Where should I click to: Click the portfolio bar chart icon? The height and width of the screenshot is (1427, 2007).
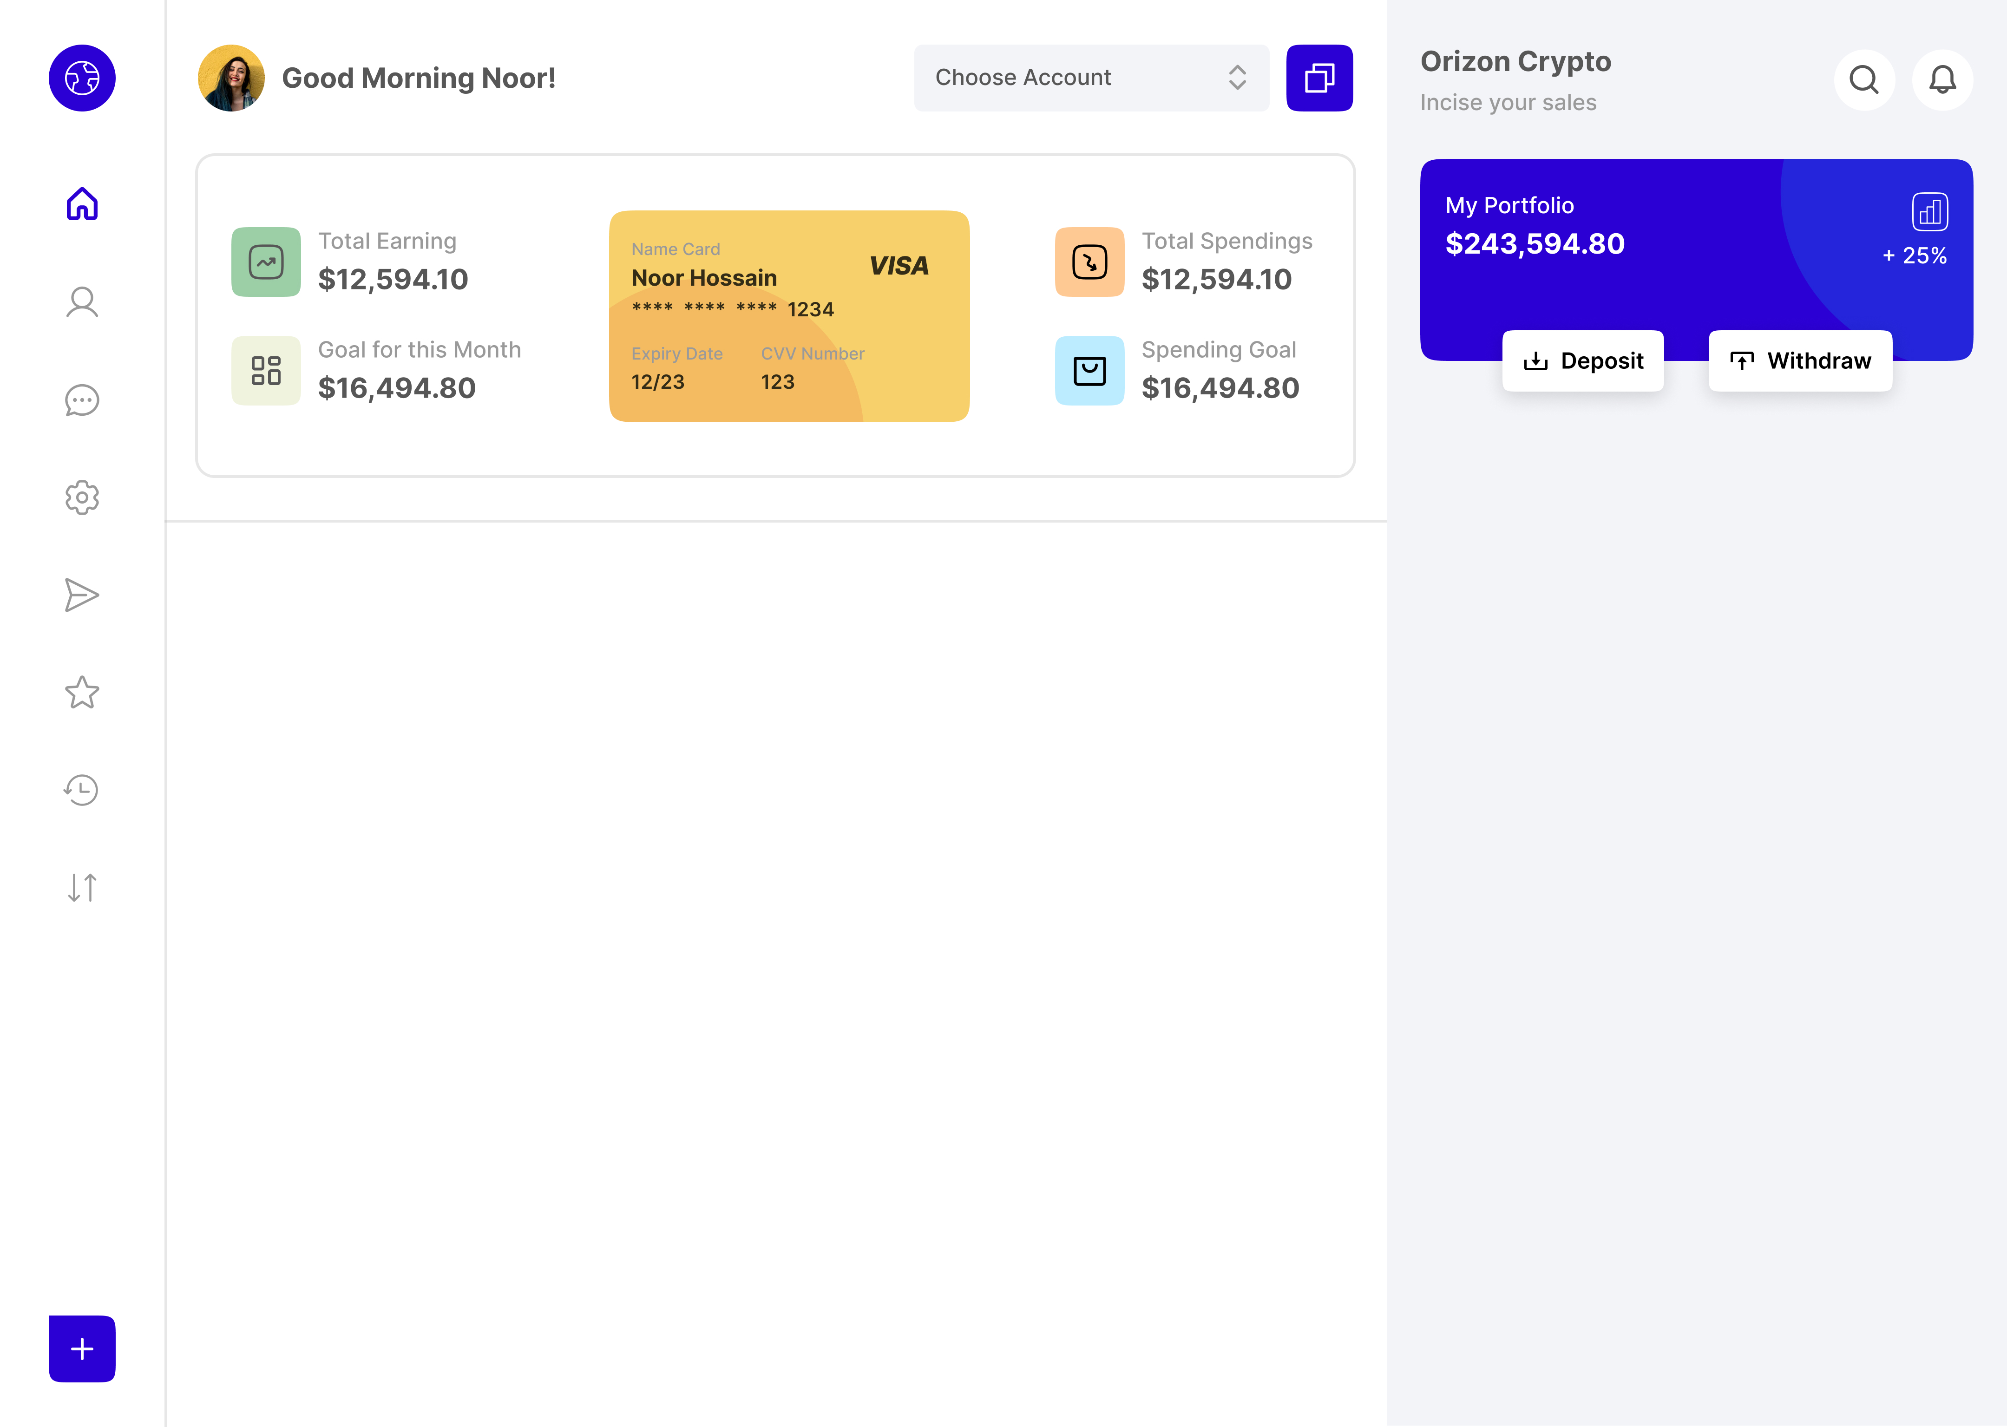[1930, 212]
